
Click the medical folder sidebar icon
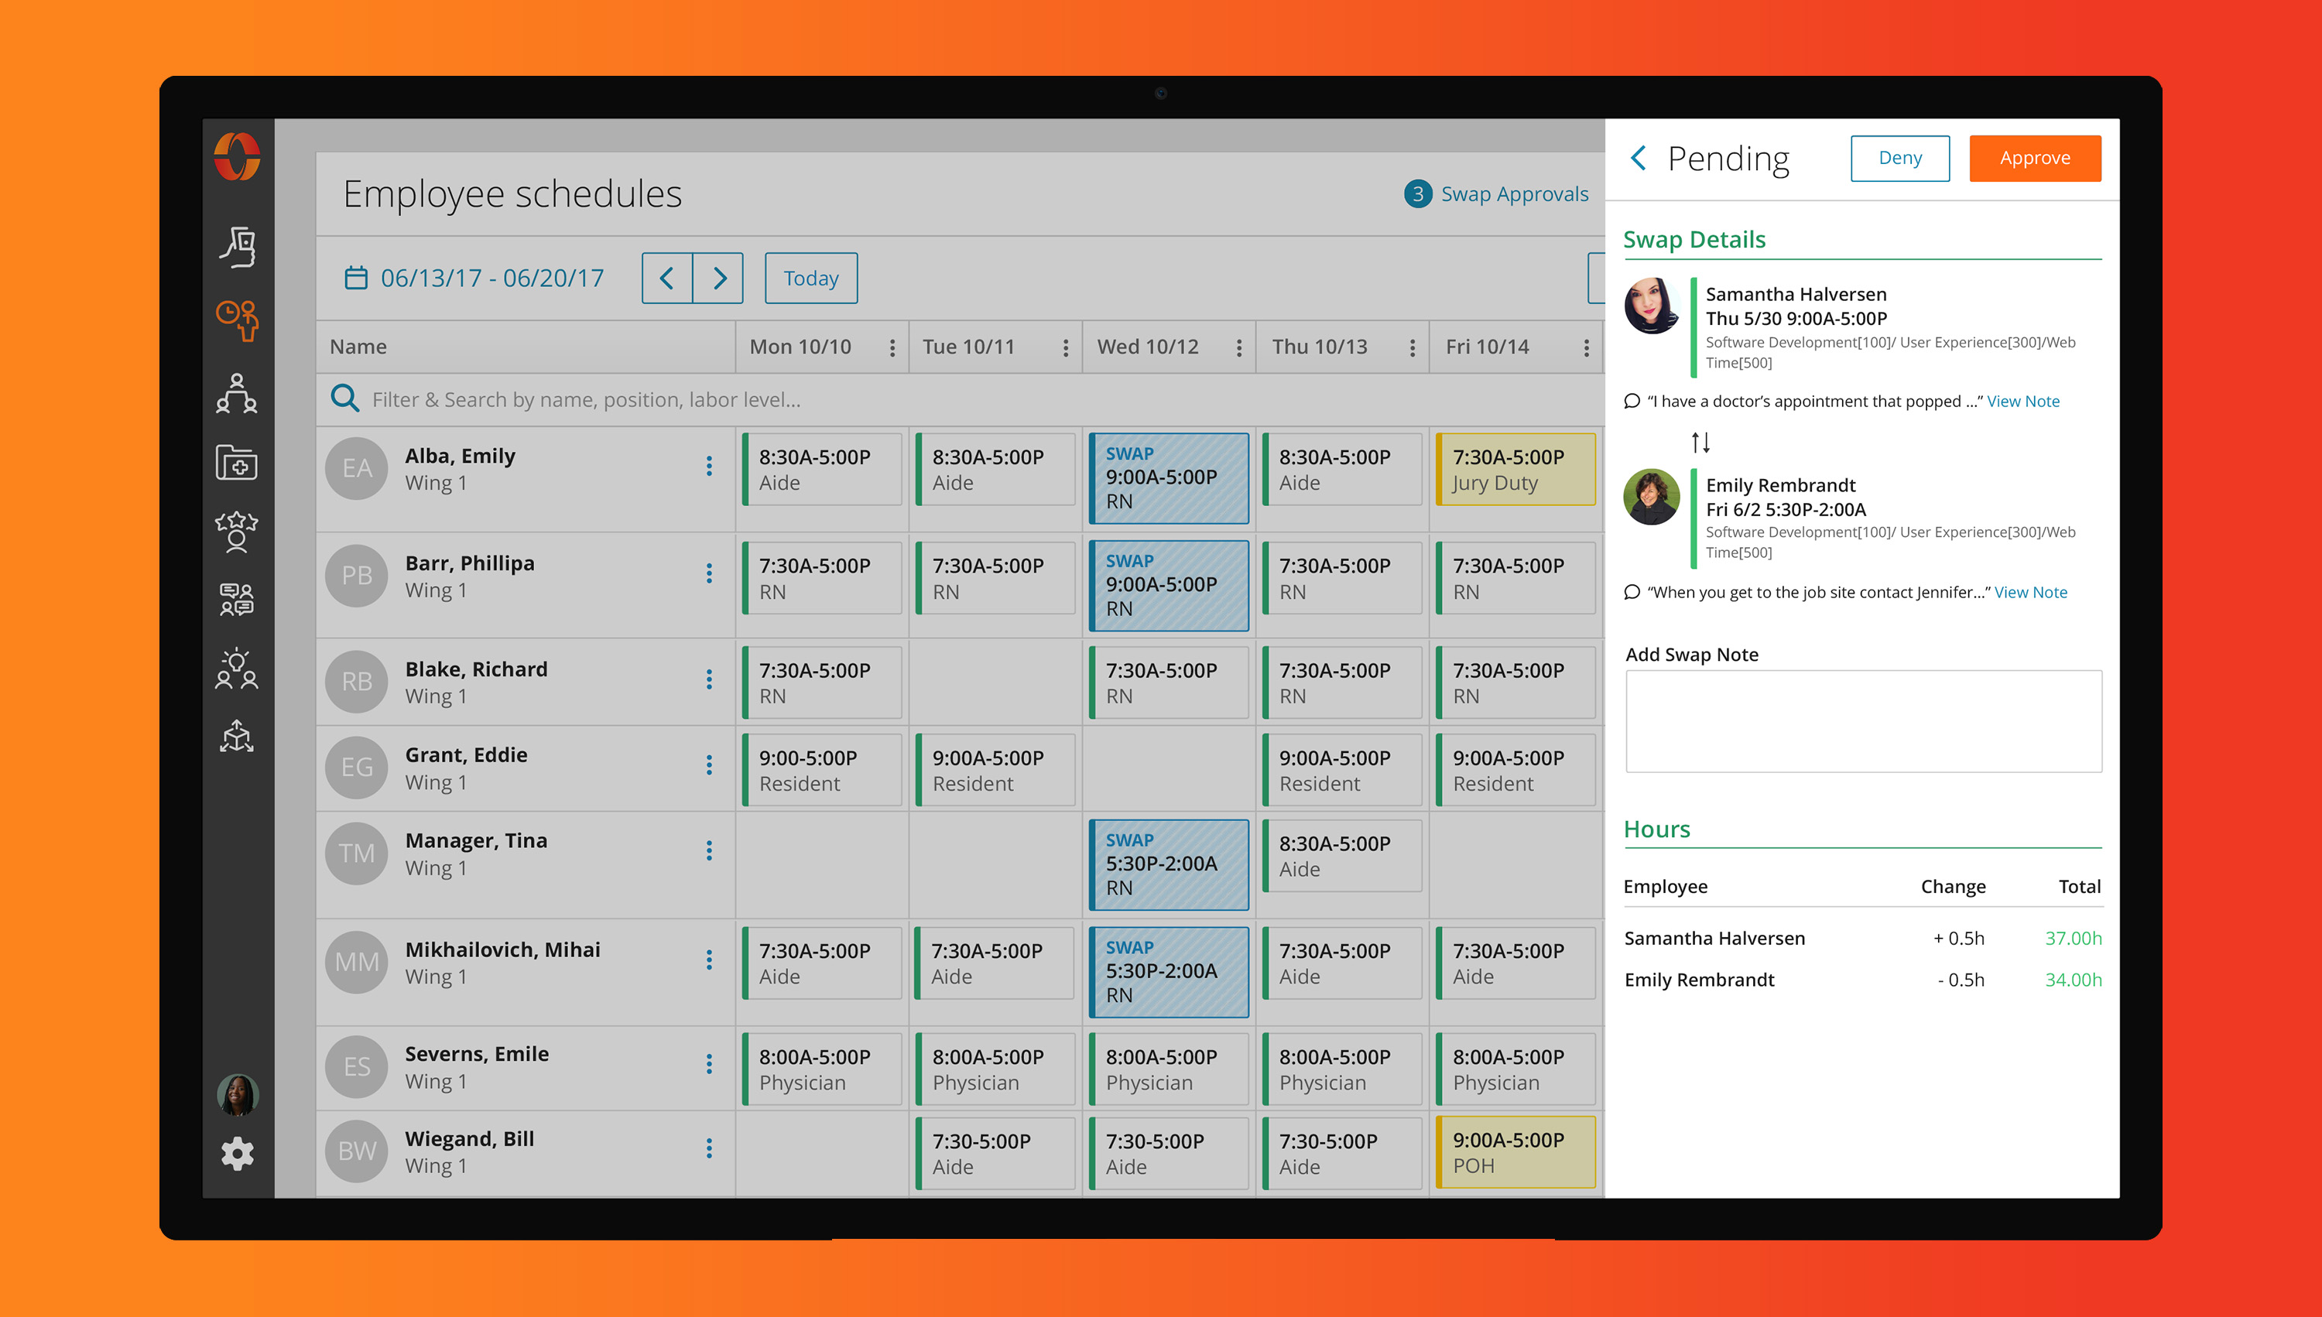tap(237, 462)
